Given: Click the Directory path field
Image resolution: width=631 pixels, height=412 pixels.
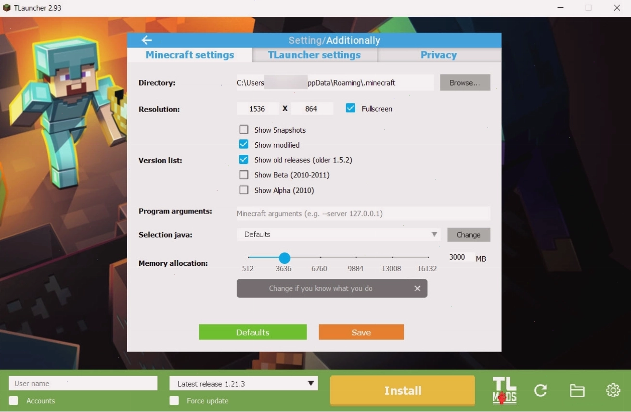Looking at the screenshot, I should pyautogui.click(x=335, y=83).
